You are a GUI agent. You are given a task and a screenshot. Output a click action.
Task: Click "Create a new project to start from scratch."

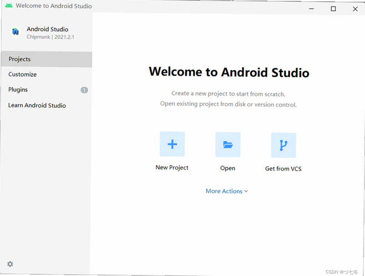229,94
